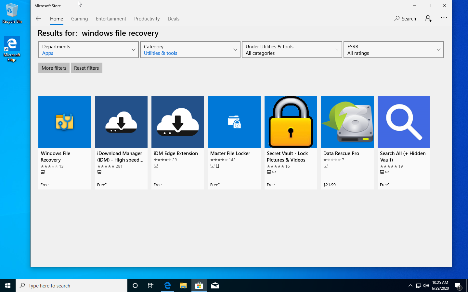Click the taskbar clock and date

pyautogui.click(x=440, y=286)
